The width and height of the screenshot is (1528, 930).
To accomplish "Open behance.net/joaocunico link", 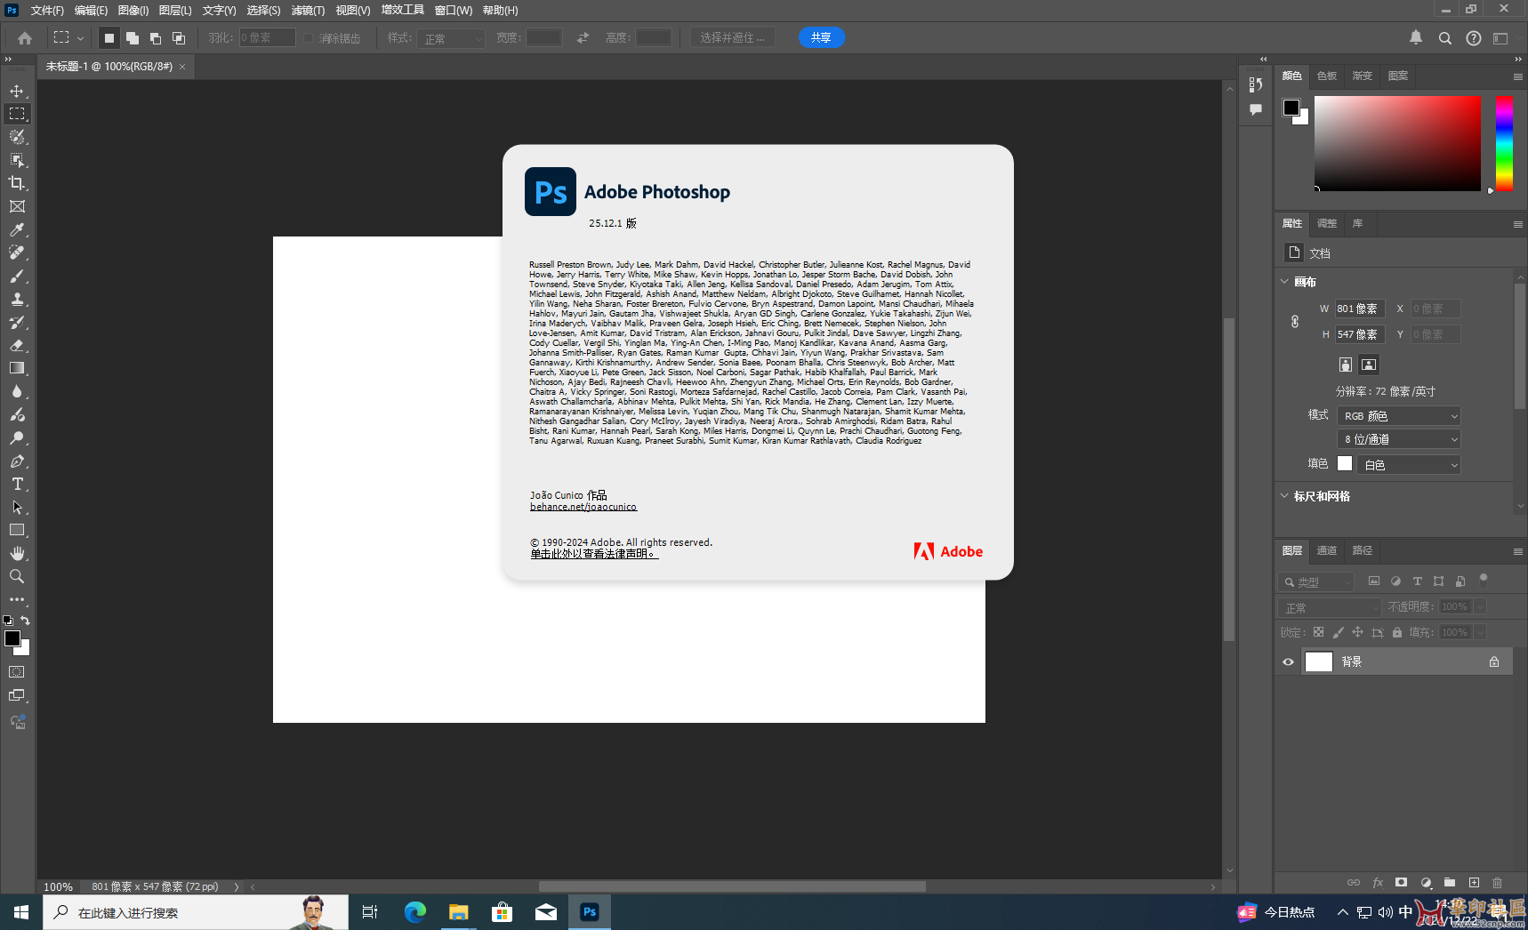I will pos(583,507).
